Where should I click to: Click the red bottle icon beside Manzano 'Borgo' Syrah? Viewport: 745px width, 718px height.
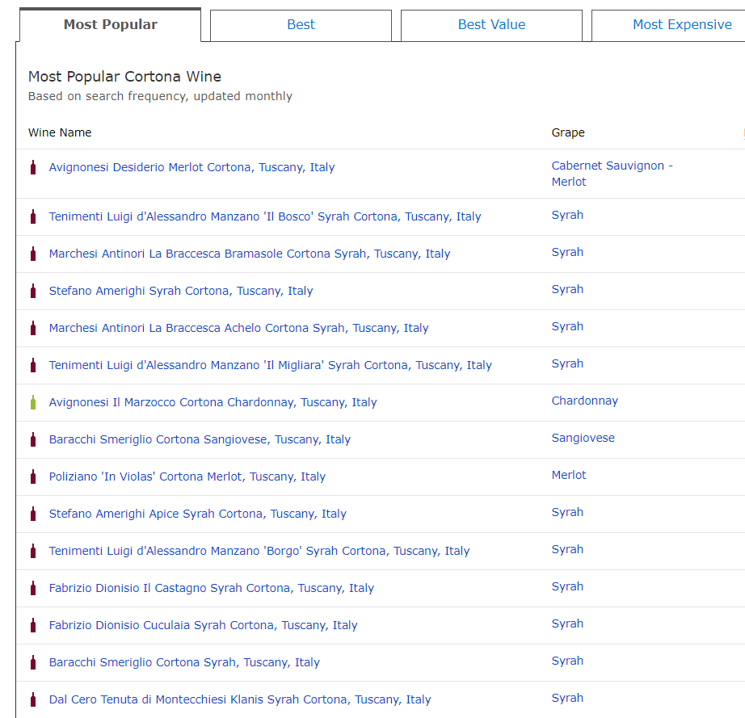[x=33, y=550]
